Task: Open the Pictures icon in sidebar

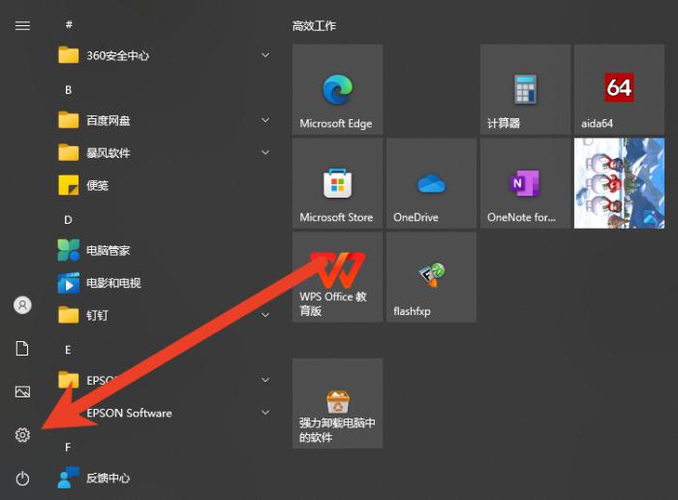Action: coord(22,391)
